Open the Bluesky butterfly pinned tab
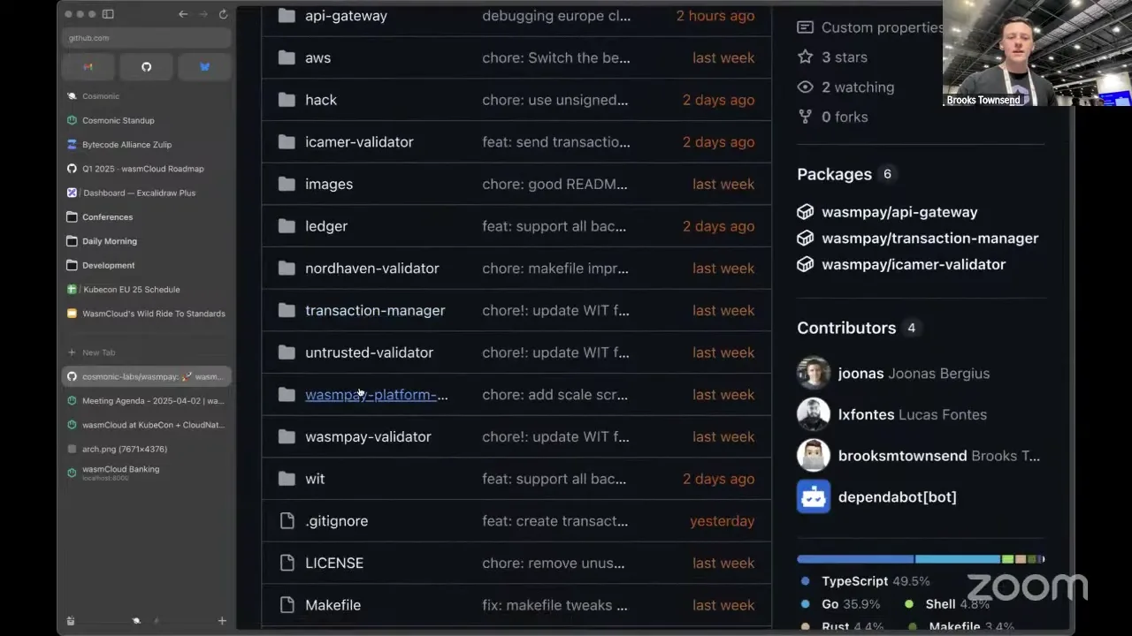1132x636 pixels. click(204, 66)
